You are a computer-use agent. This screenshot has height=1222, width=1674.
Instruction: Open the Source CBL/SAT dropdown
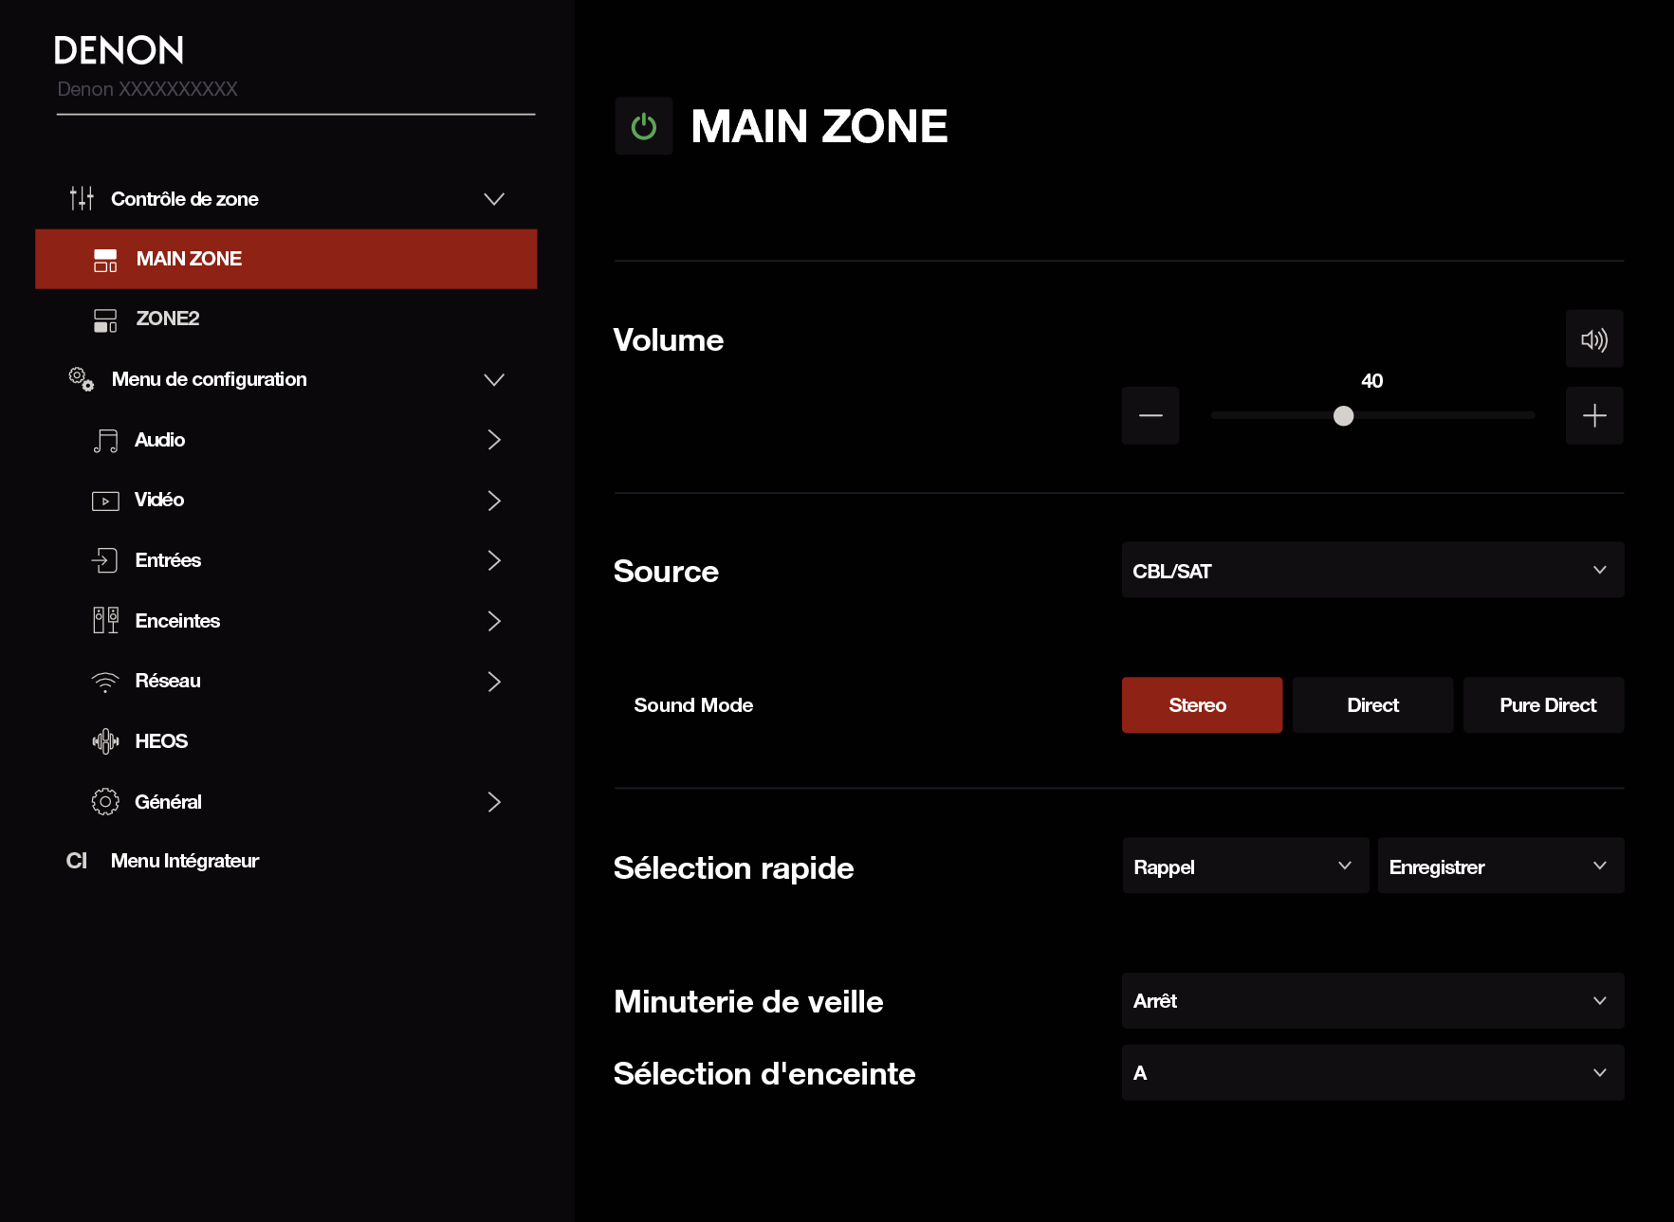pyautogui.click(x=1371, y=571)
